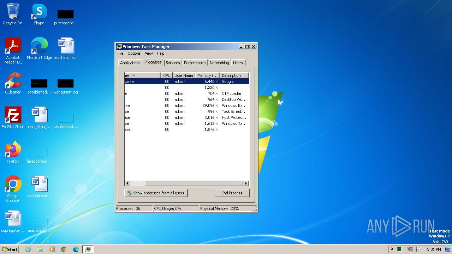Viewport: 452px width, 254px height.
Task: Open FileZilla Client desktop shortcut
Action: tap(13, 117)
